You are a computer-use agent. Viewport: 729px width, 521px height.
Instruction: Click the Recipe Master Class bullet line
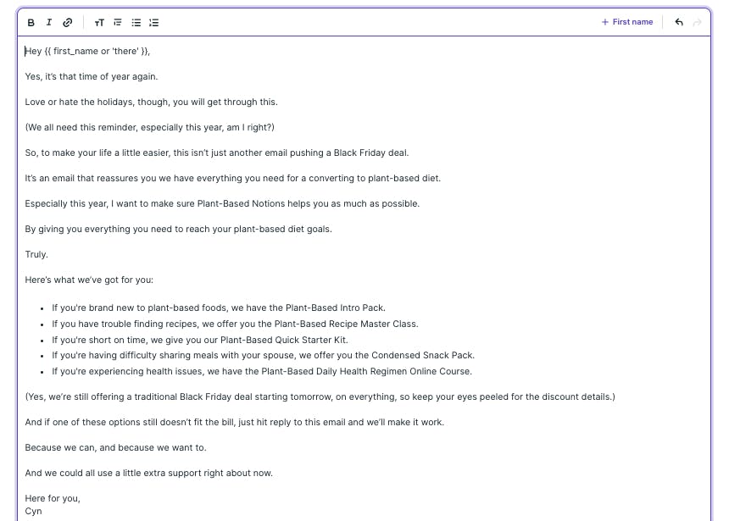235,324
